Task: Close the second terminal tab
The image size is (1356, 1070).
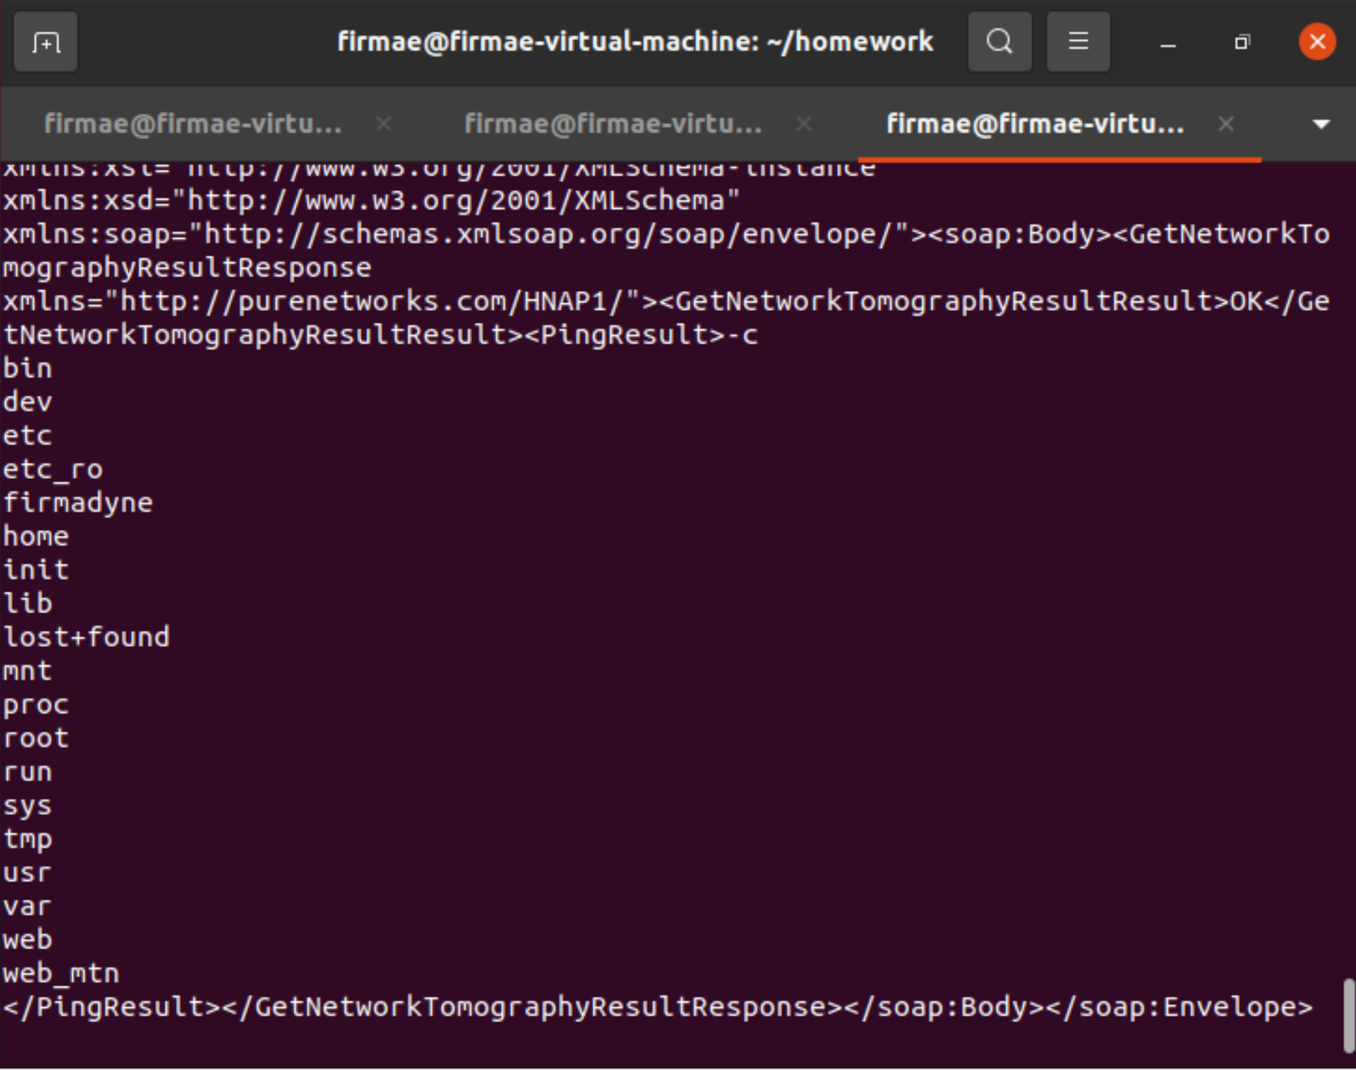Action: tap(803, 124)
